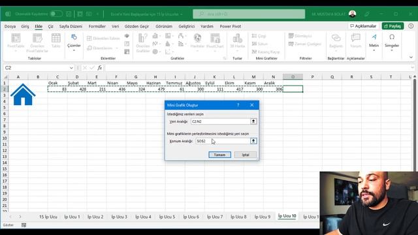Click sheet tab scroll-right arrow
The height and width of the screenshot is (235, 418).
[x=20, y=217]
